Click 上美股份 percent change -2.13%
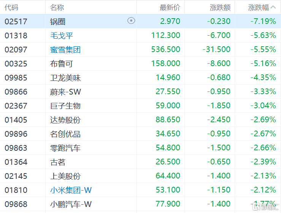Viewport: 281px width, 213px height. [x=263, y=176]
